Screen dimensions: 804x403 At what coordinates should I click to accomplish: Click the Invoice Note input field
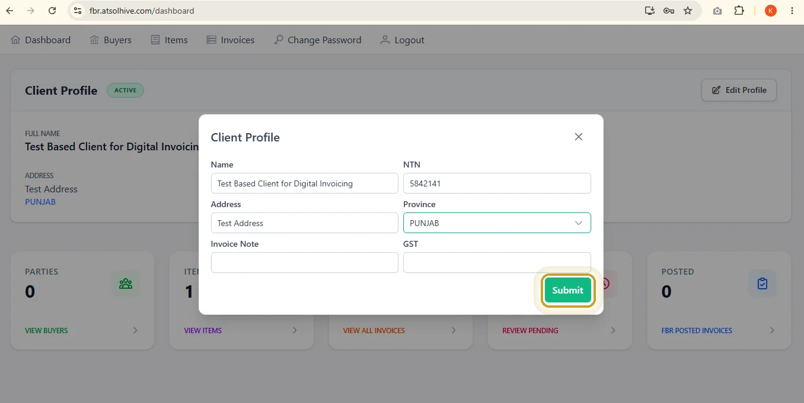(304, 263)
